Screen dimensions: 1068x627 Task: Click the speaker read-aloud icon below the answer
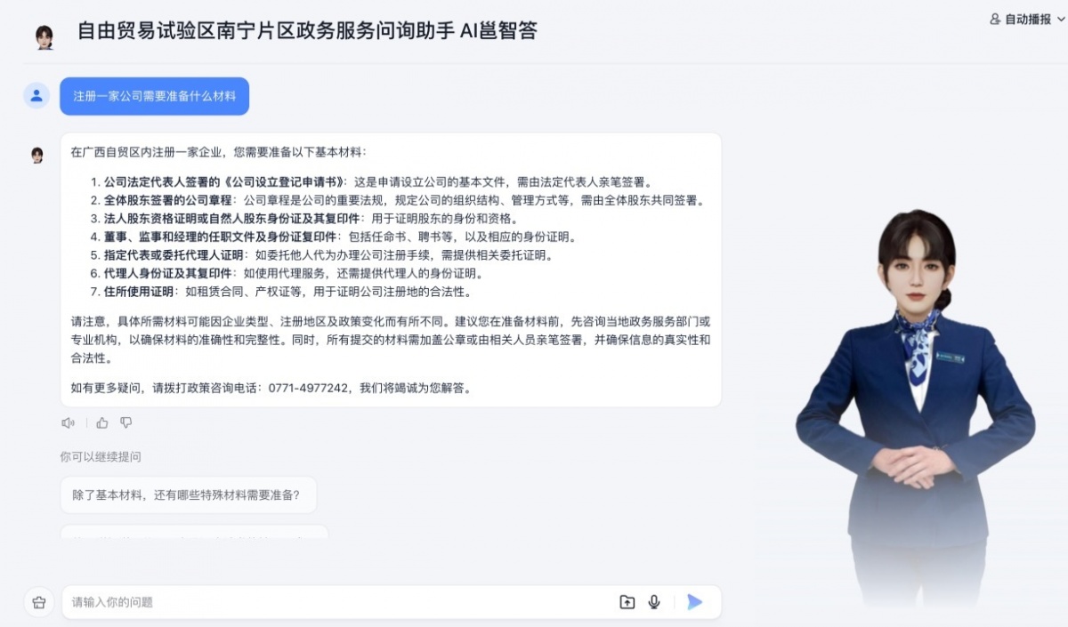click(68, 423)
